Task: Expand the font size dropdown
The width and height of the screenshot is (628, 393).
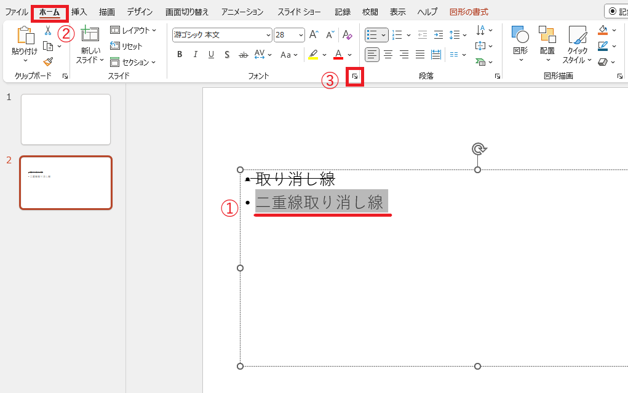Action: tap(300, 35)
